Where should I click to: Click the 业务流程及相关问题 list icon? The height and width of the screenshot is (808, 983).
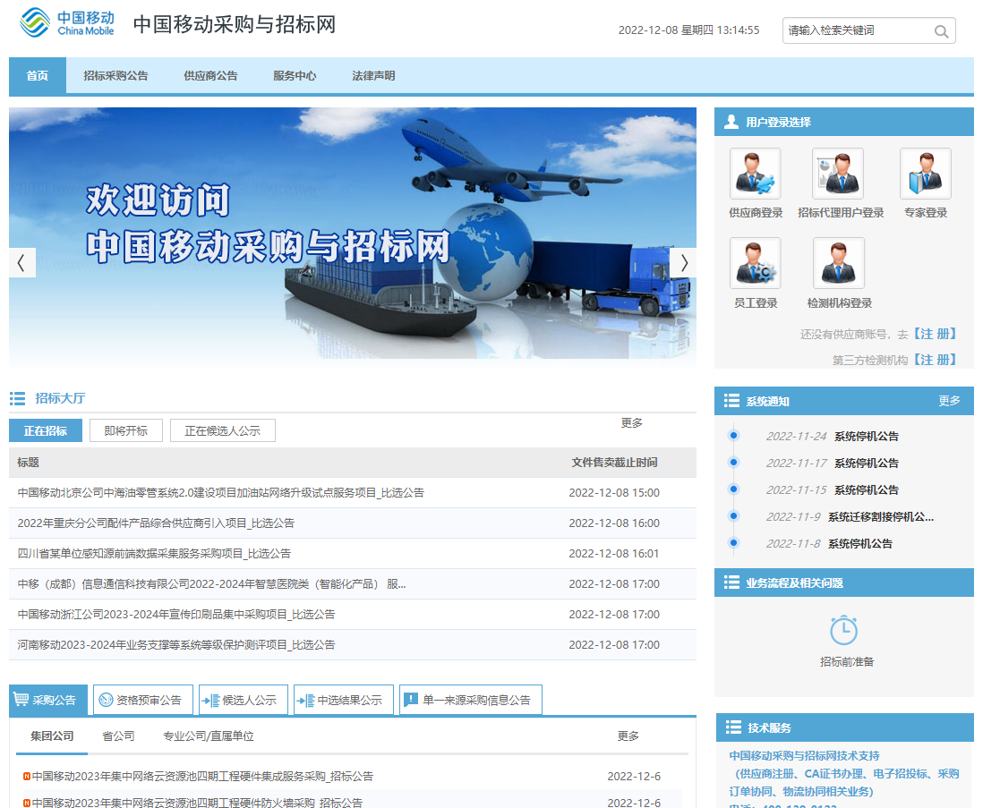pyautogui.click(x=731, y=583)
